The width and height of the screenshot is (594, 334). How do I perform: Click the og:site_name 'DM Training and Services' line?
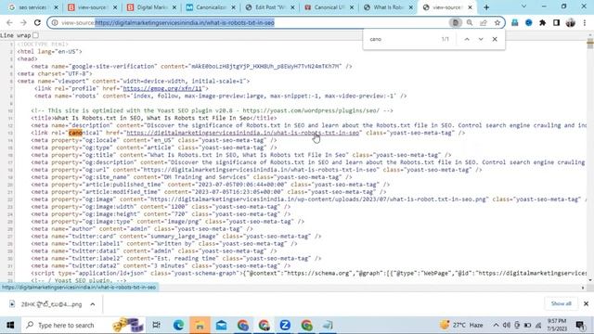191,177
